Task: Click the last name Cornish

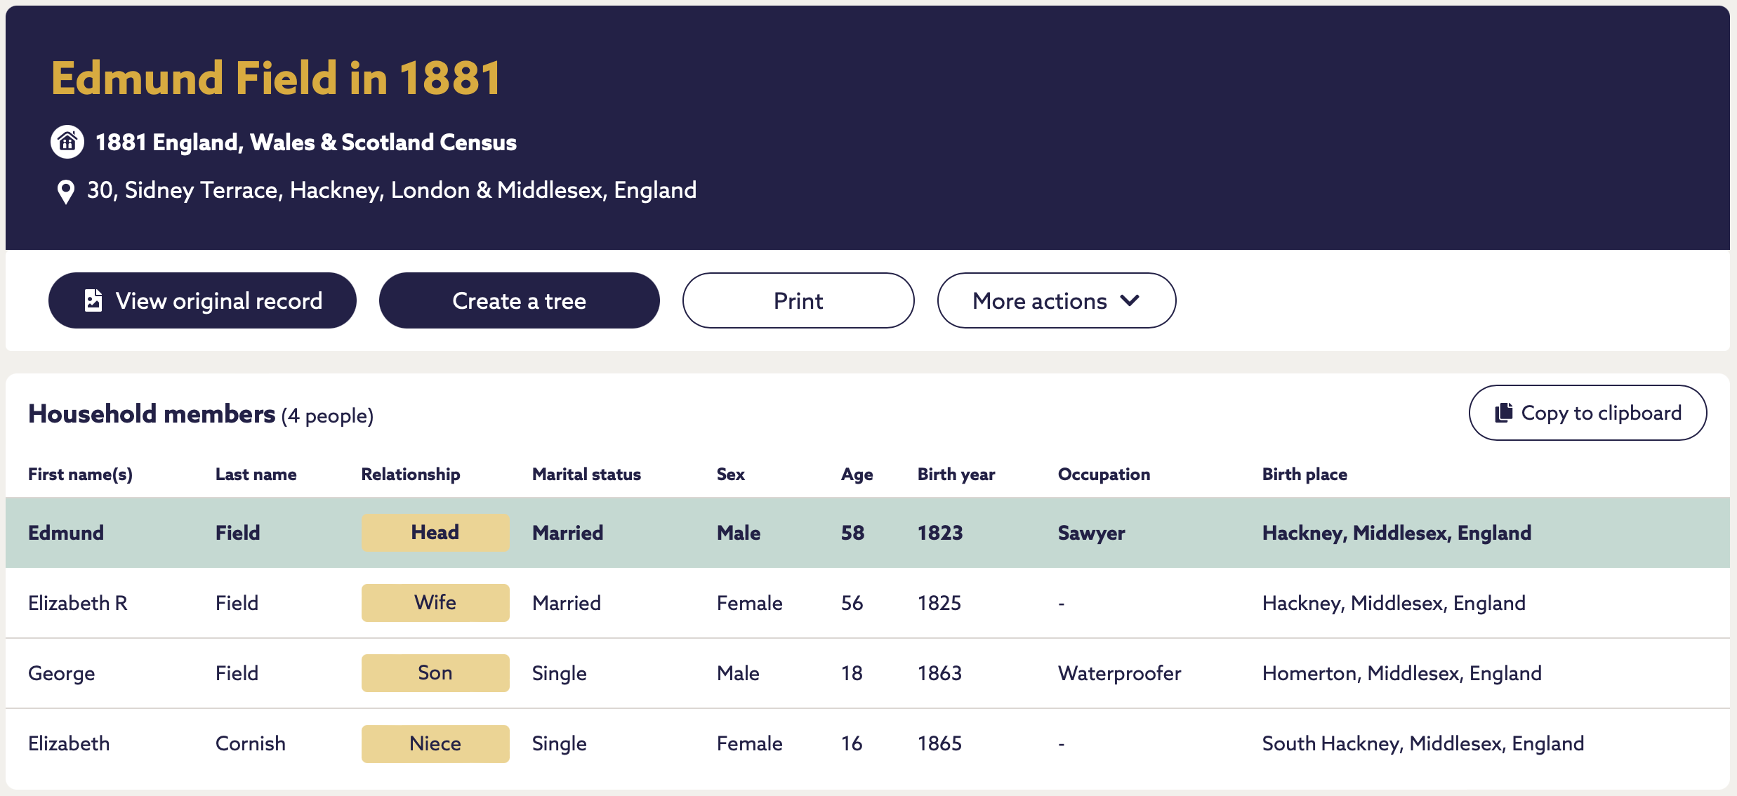Action: click(251, 743)
